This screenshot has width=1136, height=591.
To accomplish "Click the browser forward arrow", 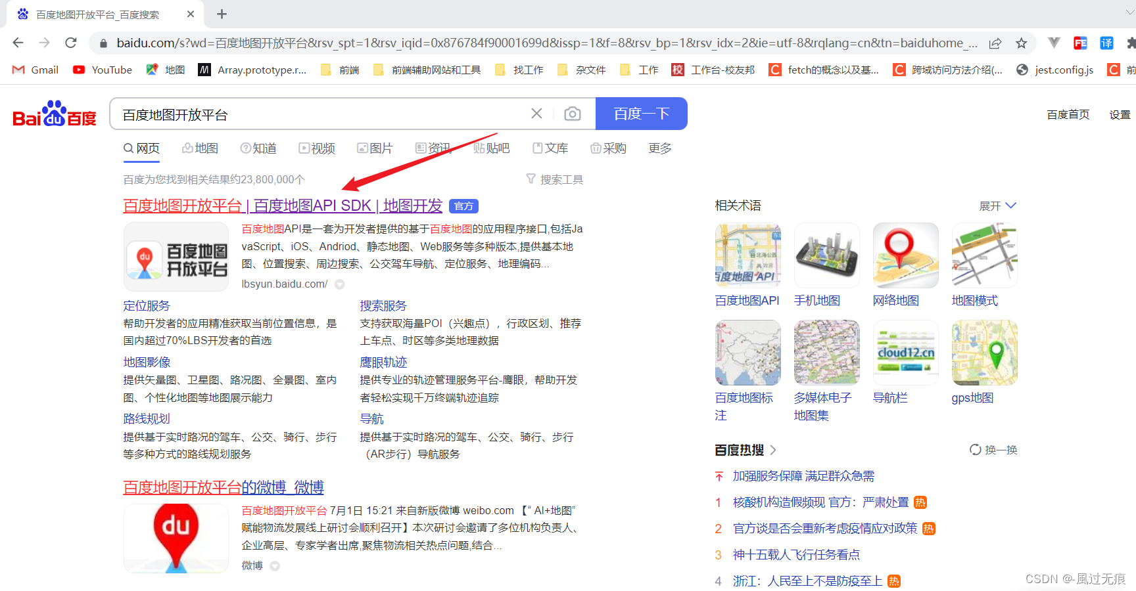I will 45,43.
